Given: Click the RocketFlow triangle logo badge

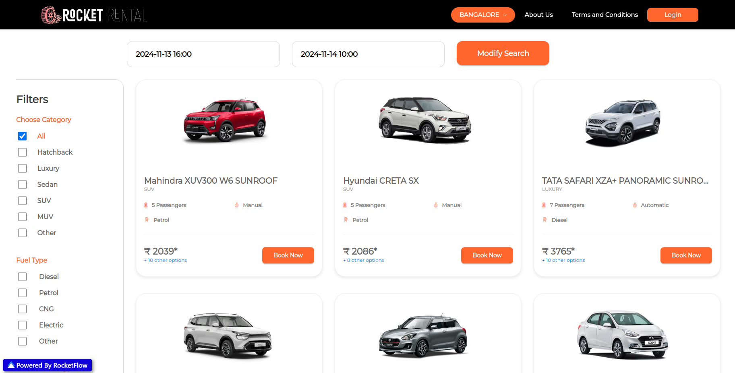Looking at the screenshot, I should pyautogui.click(x=11, y=365).
